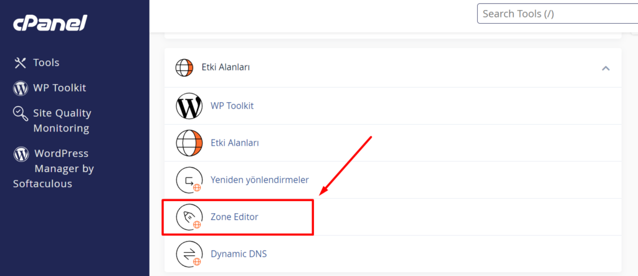
Task: Click the WP Toolkit WordPress icon in list
Action: 189,106
